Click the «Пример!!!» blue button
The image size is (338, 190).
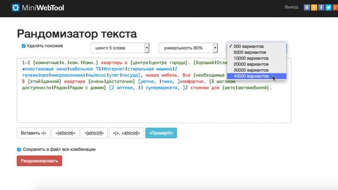click(161, 133)
